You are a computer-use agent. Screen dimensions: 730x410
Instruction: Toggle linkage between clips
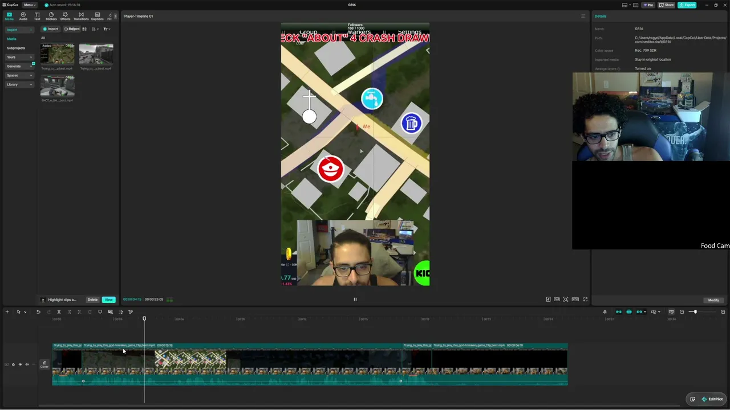pos(640,311)
